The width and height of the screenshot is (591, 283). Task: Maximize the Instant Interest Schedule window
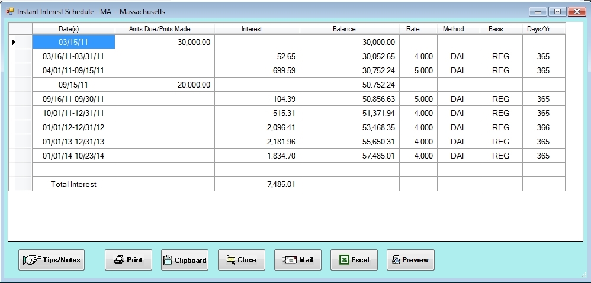point(557,12)
